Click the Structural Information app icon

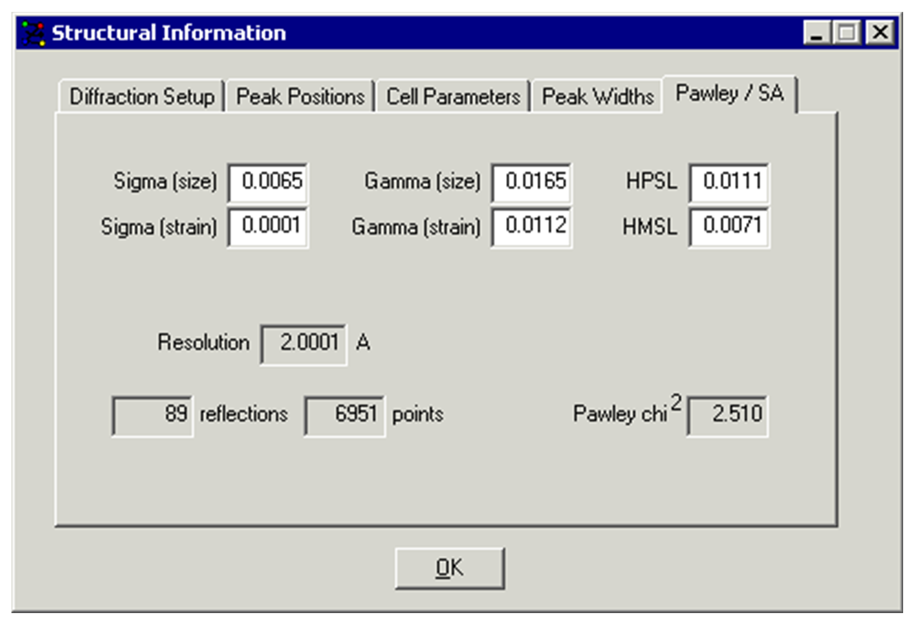click(x=33, y=33)
